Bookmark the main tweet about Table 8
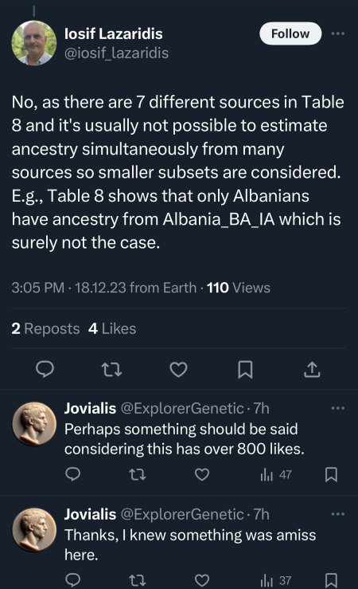358x589 pixels. pos(245,370)
